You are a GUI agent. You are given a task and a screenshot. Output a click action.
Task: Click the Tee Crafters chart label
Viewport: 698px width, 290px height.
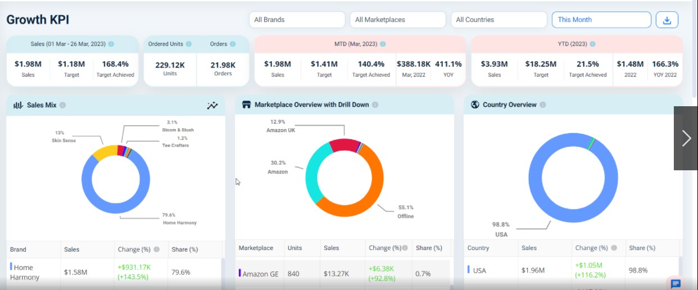coord(175,145)
